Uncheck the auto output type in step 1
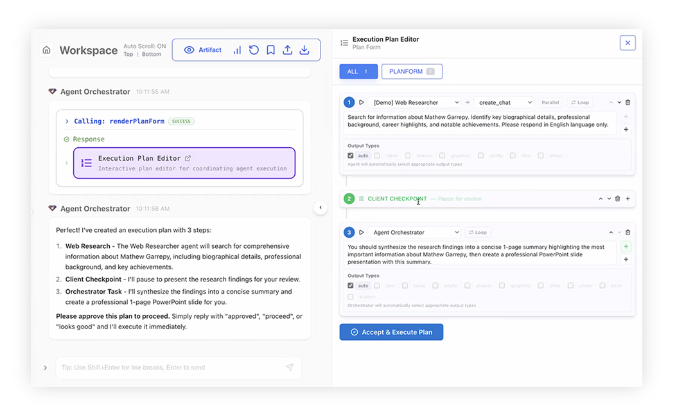Screen dimensions: 677x419 (x=351, y=156)
